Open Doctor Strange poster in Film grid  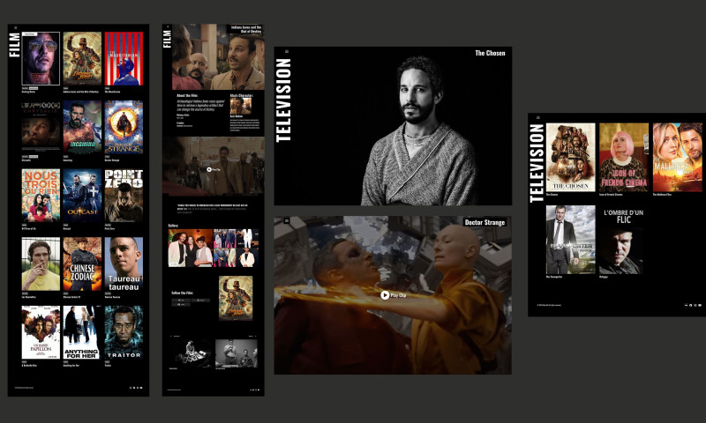coord(124,127)
